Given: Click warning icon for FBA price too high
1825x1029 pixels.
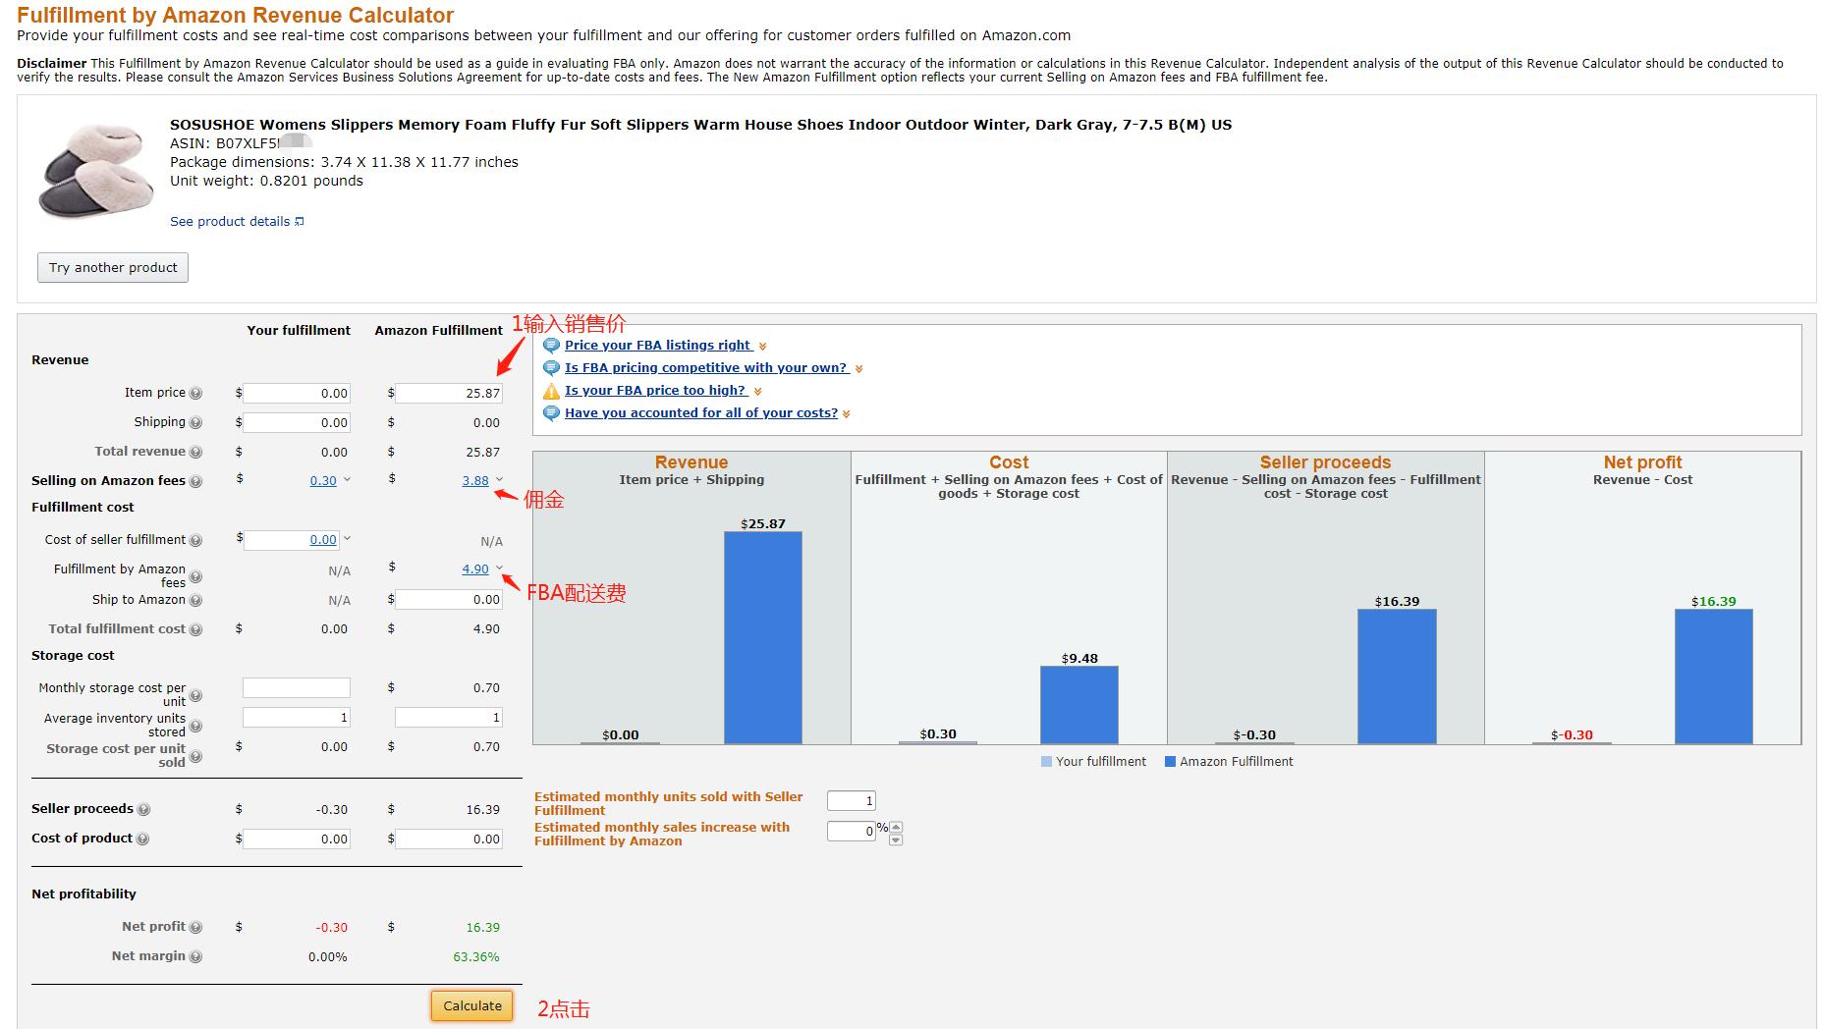Looking at the screenshot, I should pos(551,391).
